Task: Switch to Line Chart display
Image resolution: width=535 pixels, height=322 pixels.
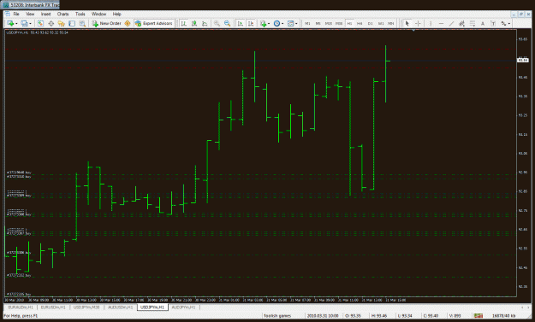Action: (205, 23)
